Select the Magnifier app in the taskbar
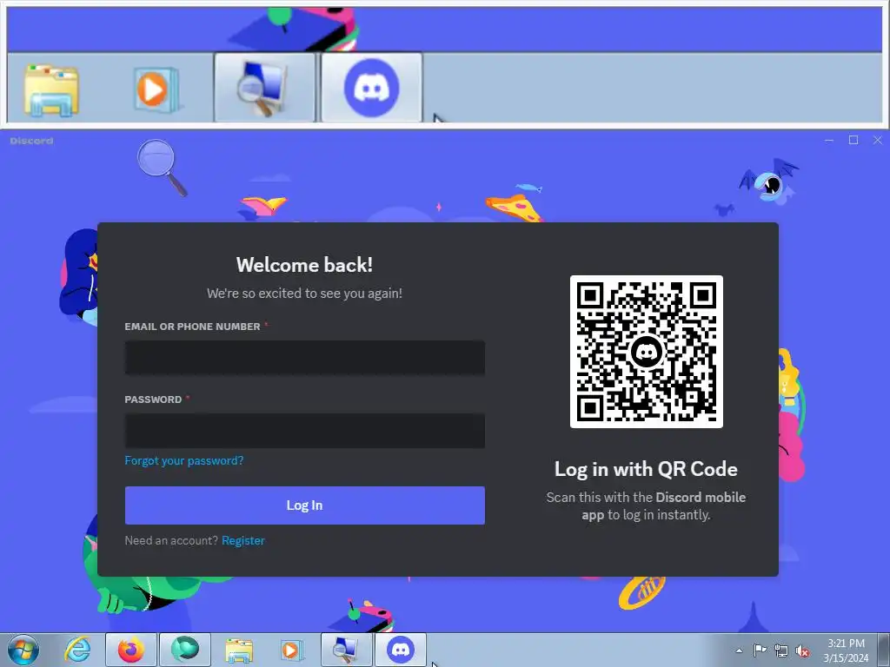 click(x=346, y=650)
